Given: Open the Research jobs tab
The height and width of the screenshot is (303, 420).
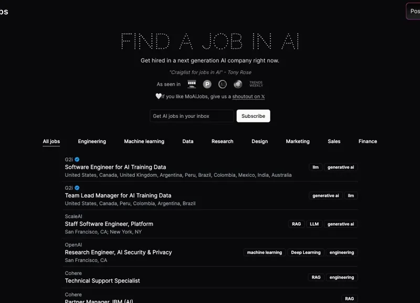Looking at the screenshot, I should [x=222, y=141].
